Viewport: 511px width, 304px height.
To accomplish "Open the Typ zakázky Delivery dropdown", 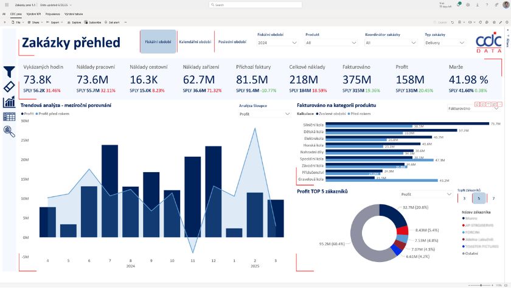I will pos(447,43).
